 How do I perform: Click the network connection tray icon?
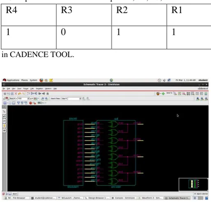pos(169,80)
